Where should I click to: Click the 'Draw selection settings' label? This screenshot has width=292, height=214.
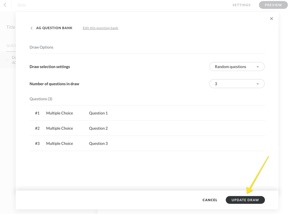tap(50, 67)
